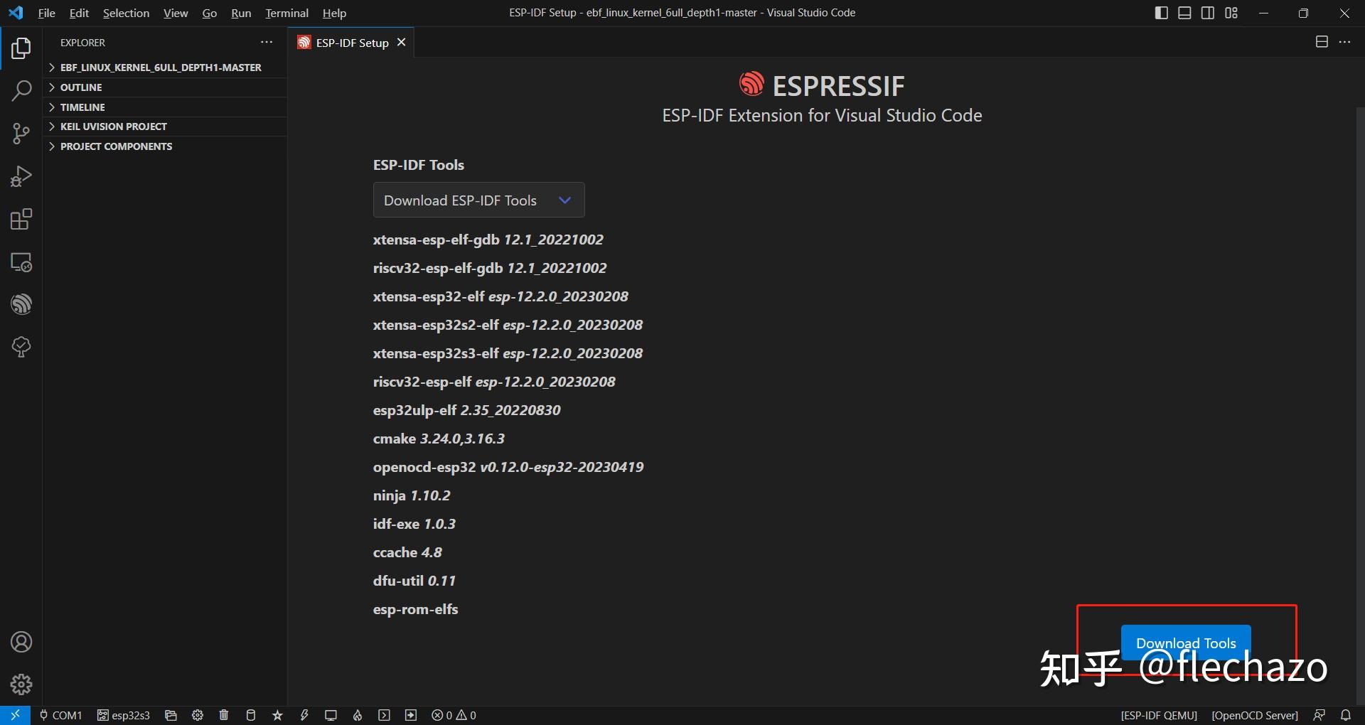1365x725 pixels.
Task: Open the Manage gear menu
Action: (21, 684)
